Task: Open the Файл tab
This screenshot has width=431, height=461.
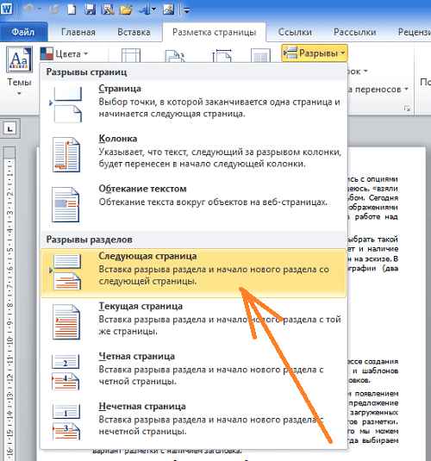Action: tap(23, 32)
